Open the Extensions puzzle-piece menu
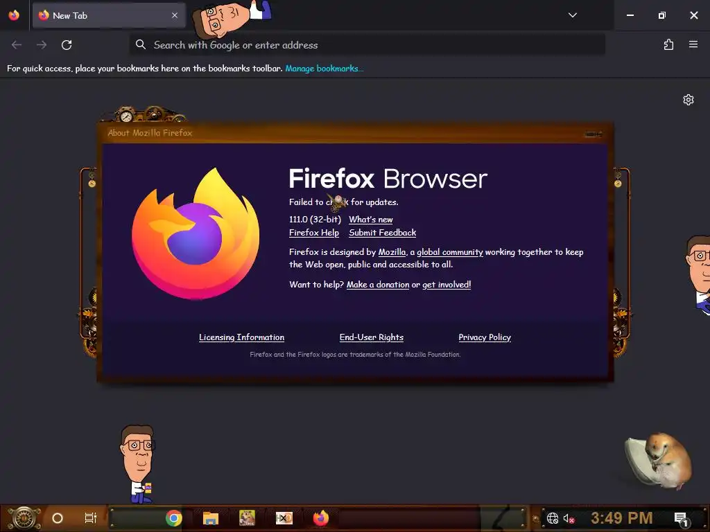Image resolution: width=710 pixels, height=532 pixels. point(669,44)
